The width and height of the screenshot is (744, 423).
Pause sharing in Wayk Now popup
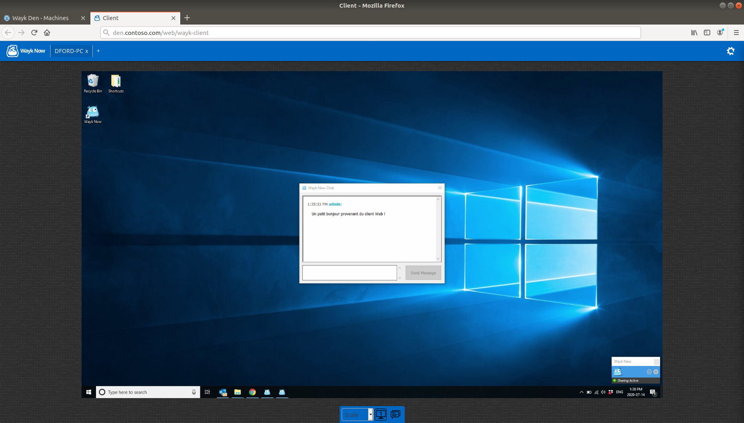[x=649, y=372]
